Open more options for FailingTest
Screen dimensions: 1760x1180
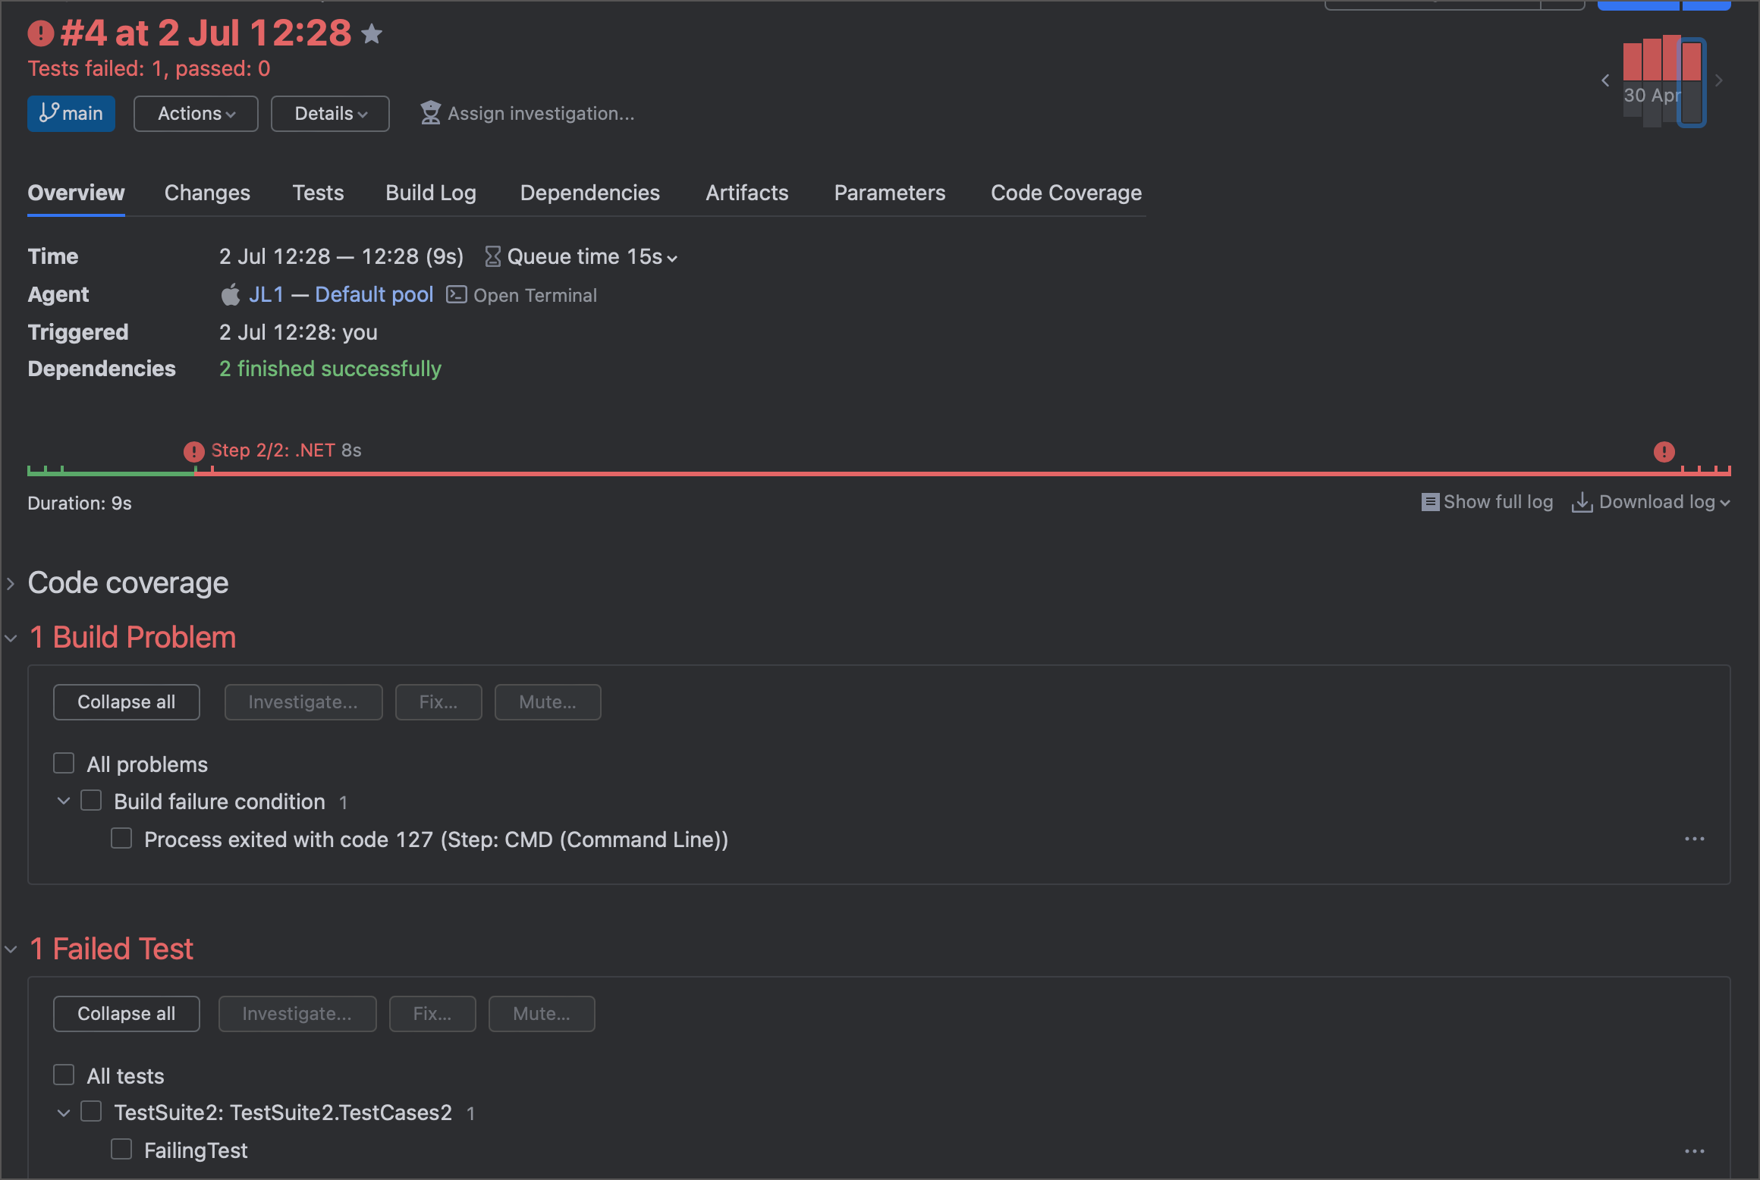coord(1694,1151)
